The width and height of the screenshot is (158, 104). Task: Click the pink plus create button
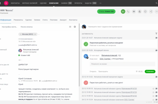(x=6, y=3)
